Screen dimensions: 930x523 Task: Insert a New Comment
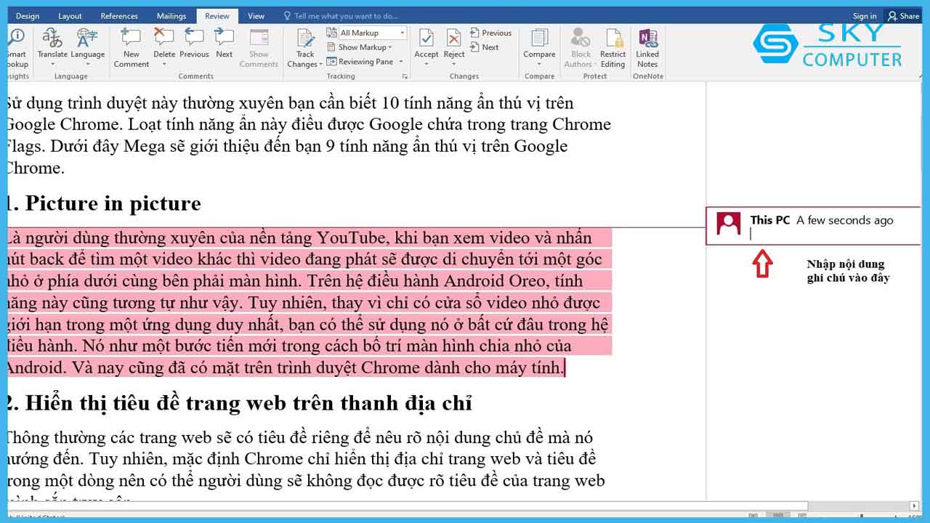(131, 48)
